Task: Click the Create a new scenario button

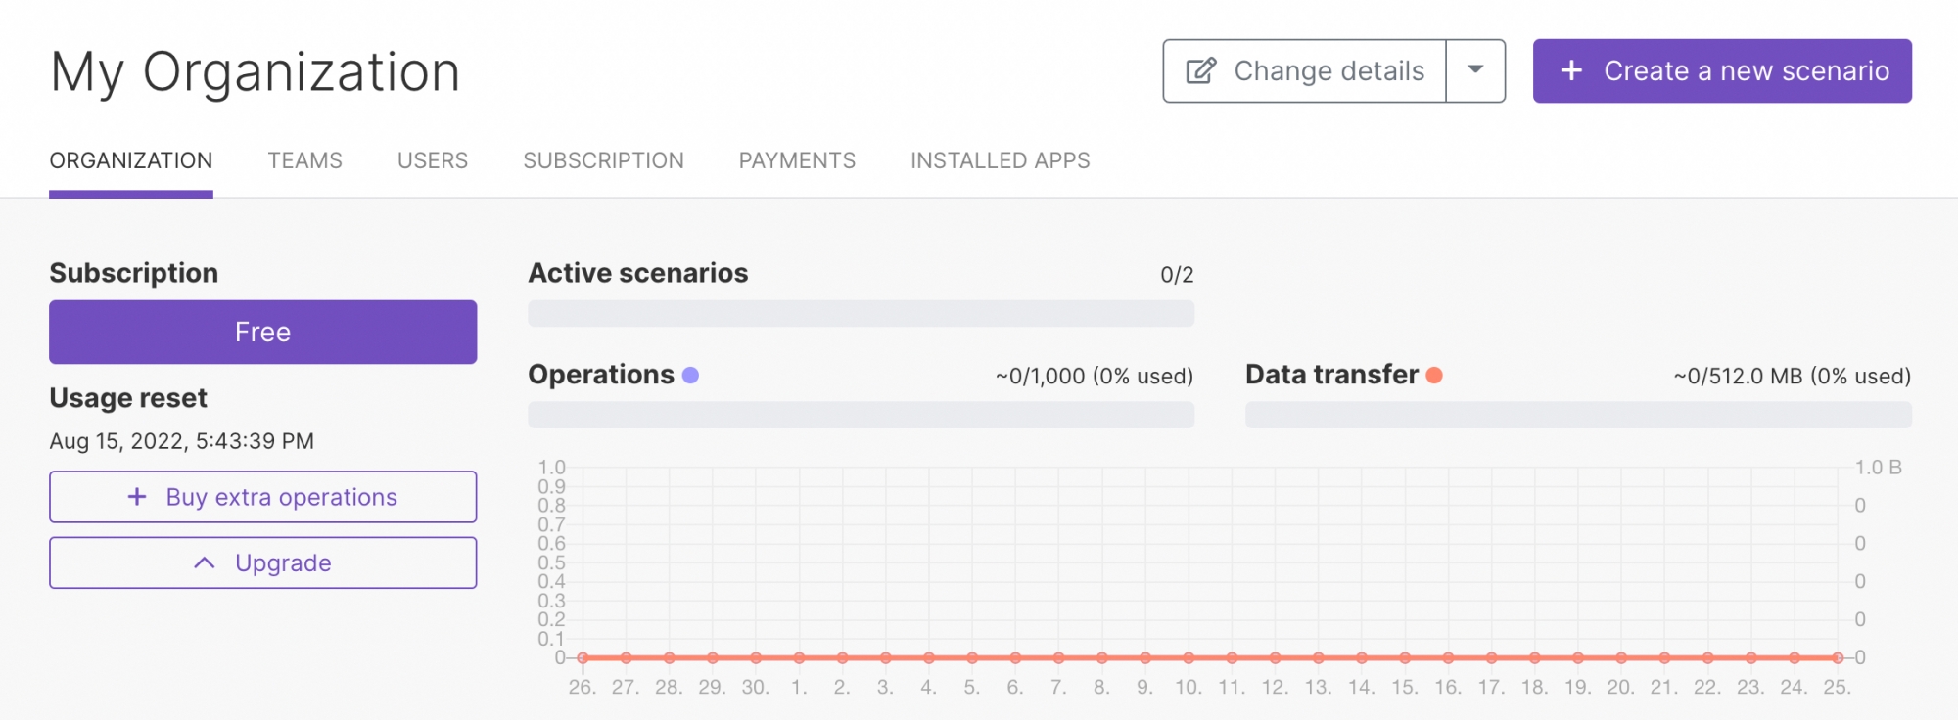Action: click(x=1722, y=70)
